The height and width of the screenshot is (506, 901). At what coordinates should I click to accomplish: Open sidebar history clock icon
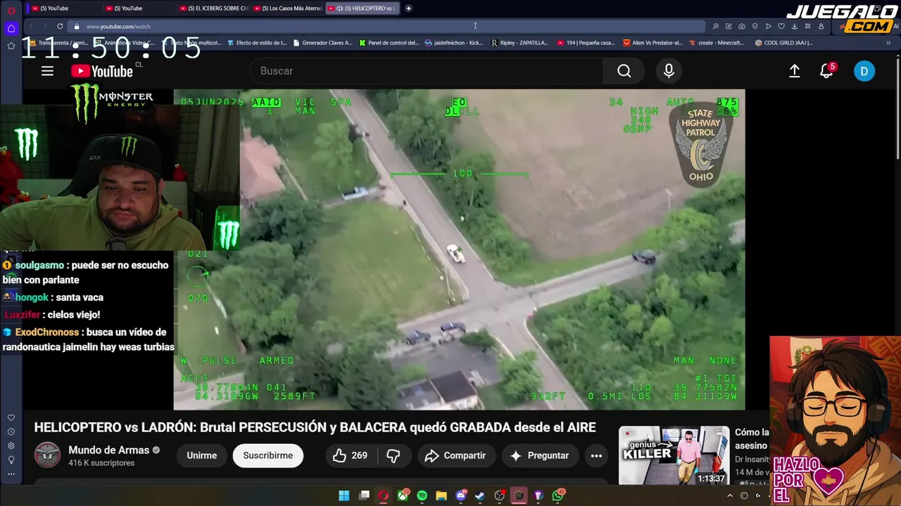[11, 432]
